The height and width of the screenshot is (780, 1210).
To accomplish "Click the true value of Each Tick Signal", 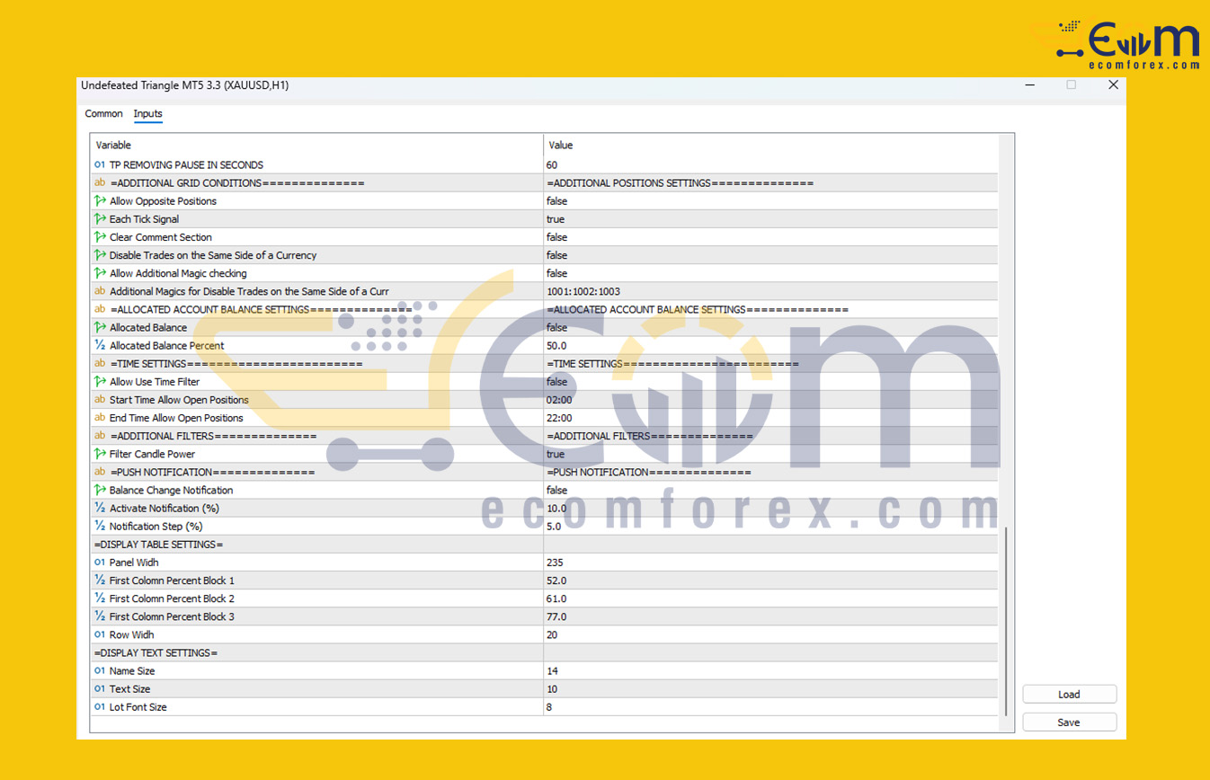I will 556,219.
